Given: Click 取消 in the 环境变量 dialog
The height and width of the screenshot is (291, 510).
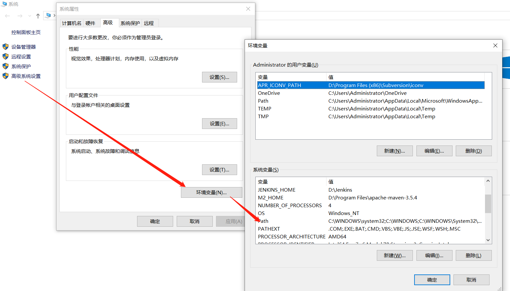Looking at the screenshot, I should (471, 280).
